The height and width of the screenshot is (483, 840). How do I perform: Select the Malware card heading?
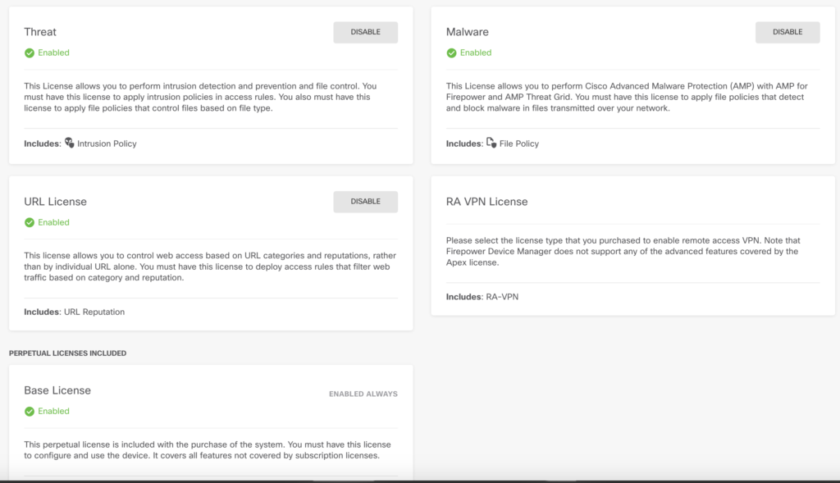point(467,32)
